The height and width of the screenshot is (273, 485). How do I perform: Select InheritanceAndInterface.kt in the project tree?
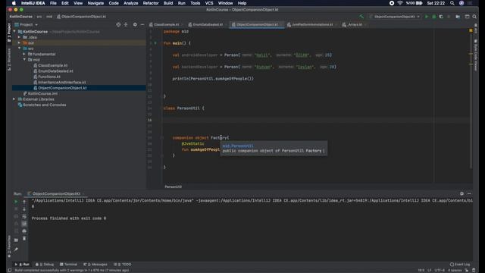(62, 83)
